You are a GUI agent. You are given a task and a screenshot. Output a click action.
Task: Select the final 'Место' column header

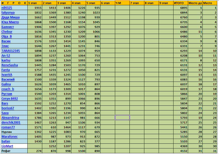point(210,3)
